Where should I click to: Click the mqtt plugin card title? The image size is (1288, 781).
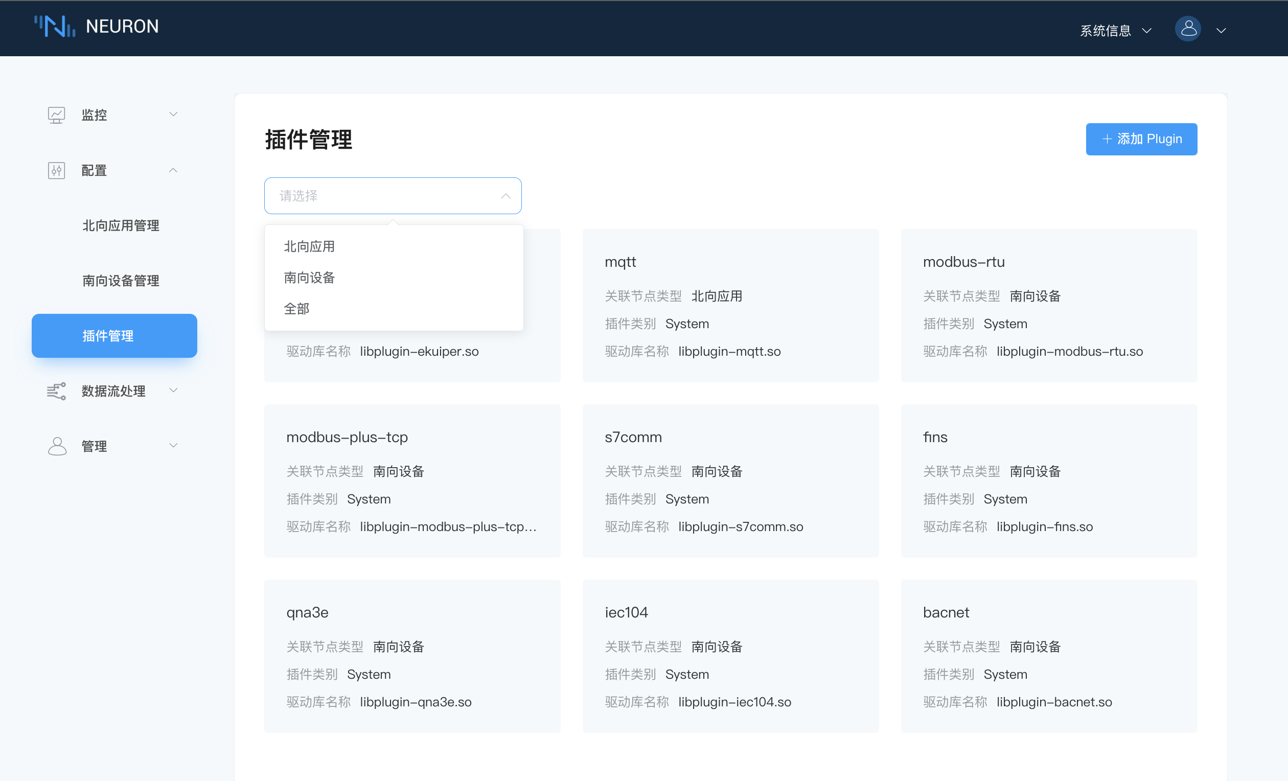(x=620, y=262)
